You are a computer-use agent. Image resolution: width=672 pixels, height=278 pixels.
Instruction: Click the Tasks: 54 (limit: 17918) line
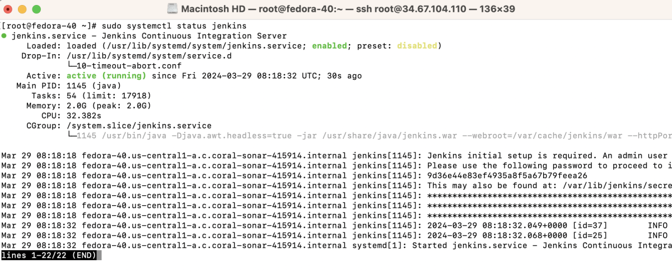91,96
